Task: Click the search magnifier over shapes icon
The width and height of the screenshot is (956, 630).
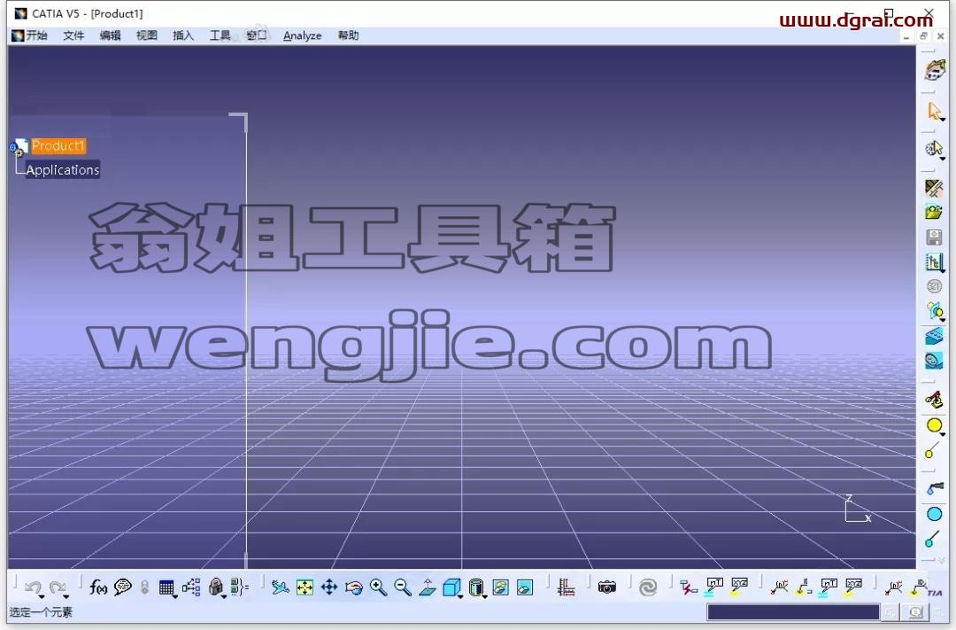Action: click(x=934, y=311)
